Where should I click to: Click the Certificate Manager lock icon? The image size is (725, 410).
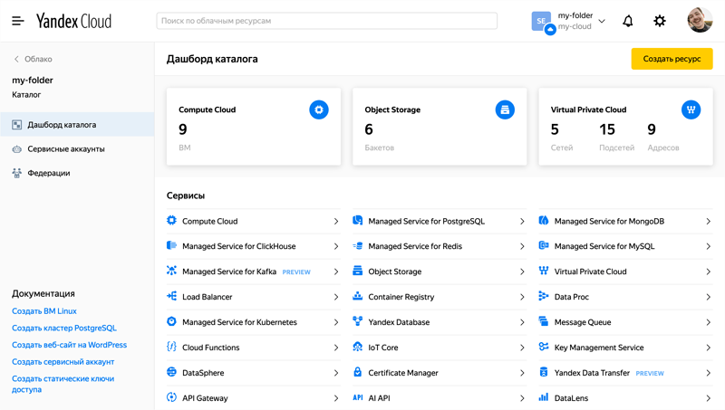(357, 372)
